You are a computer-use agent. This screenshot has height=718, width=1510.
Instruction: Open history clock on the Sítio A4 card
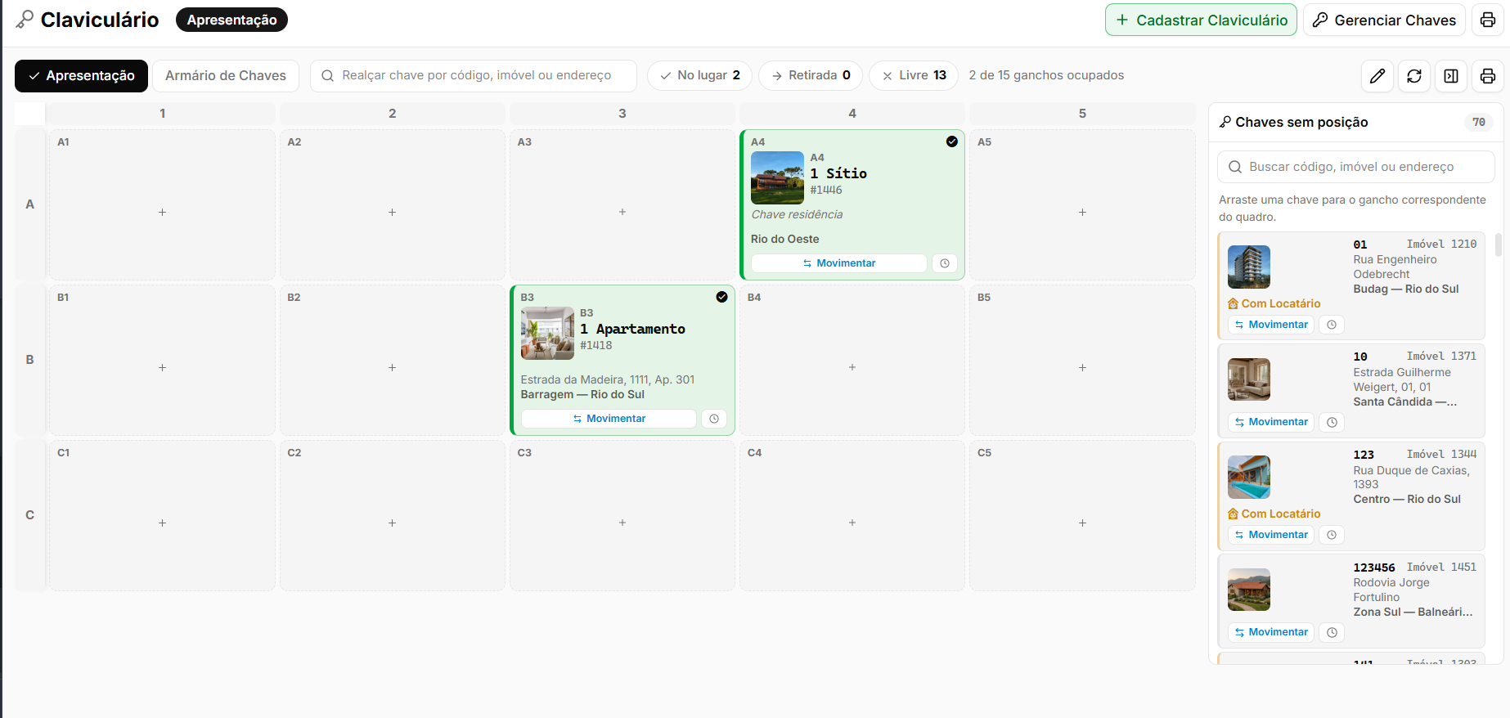point(945,263)
